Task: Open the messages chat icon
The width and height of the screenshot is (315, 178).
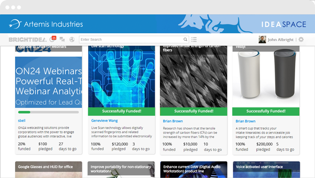Action: click(62, 39)
